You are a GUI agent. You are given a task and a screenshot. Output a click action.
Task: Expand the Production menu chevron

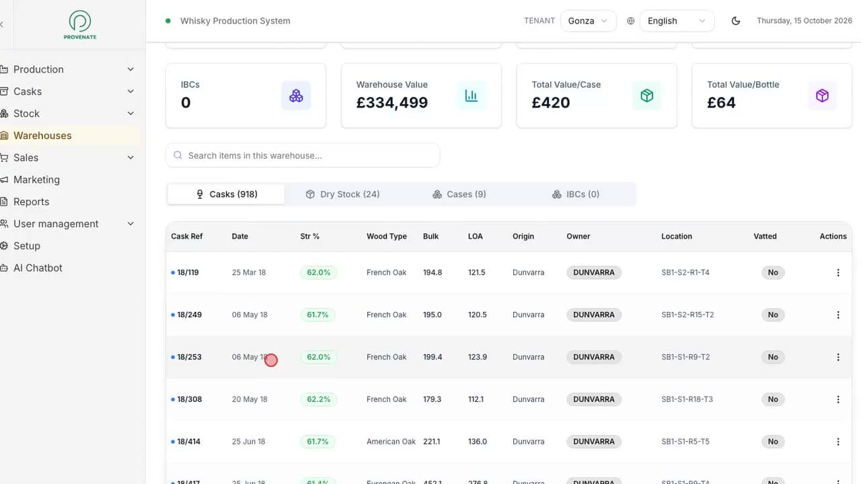click(x=130, y=69)
